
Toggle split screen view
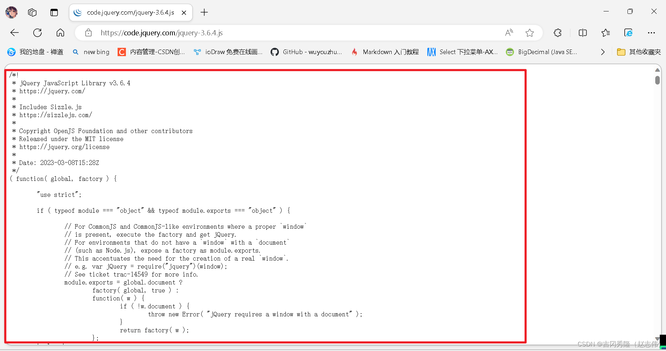point(583,33)
